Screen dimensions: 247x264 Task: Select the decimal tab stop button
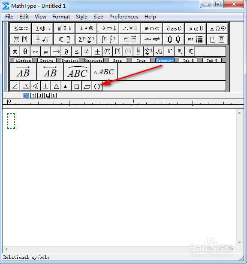click(x=54, y=96)
